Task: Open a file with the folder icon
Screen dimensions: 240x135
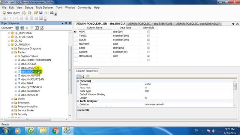Action: (x=36, y=13)
